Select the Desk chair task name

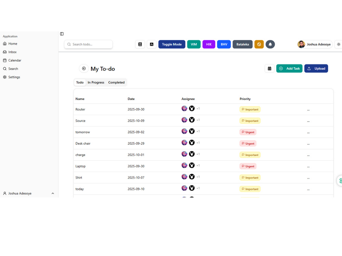pyautogui.click(x=83, y=143)
